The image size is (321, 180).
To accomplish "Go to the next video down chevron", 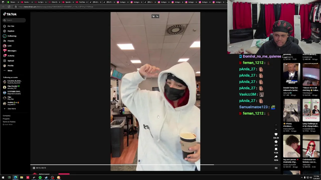I will [x=276, y=129].
